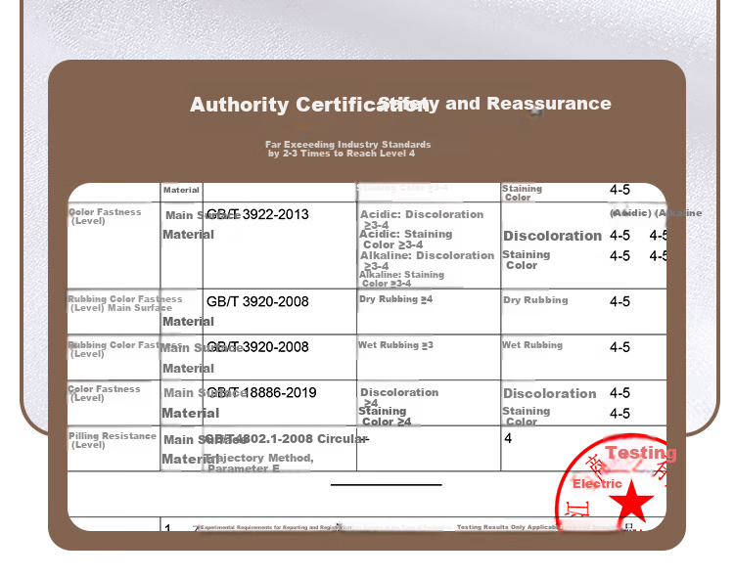The height and width of the screenshot is (578, 734).
Task: Click the Authority Certification heading
Action: click(x=309, y=105)
